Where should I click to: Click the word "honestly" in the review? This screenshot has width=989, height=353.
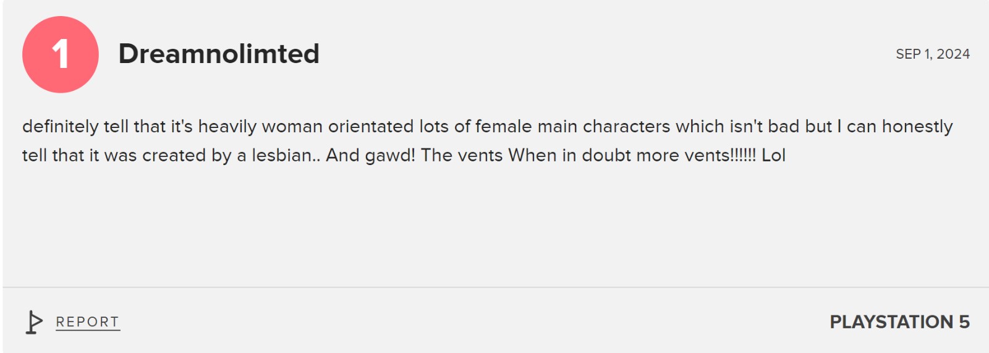(x=917, y=127)
